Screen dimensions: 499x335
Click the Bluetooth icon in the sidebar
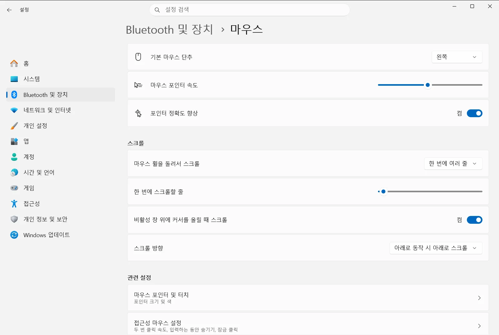(14, 95)
